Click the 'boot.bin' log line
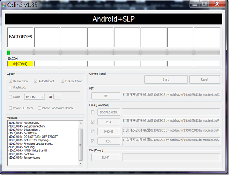 (x=21, y=154)
